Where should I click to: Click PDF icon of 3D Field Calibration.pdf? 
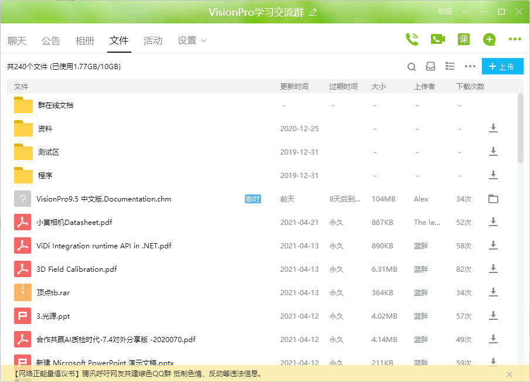click(23, 269)
